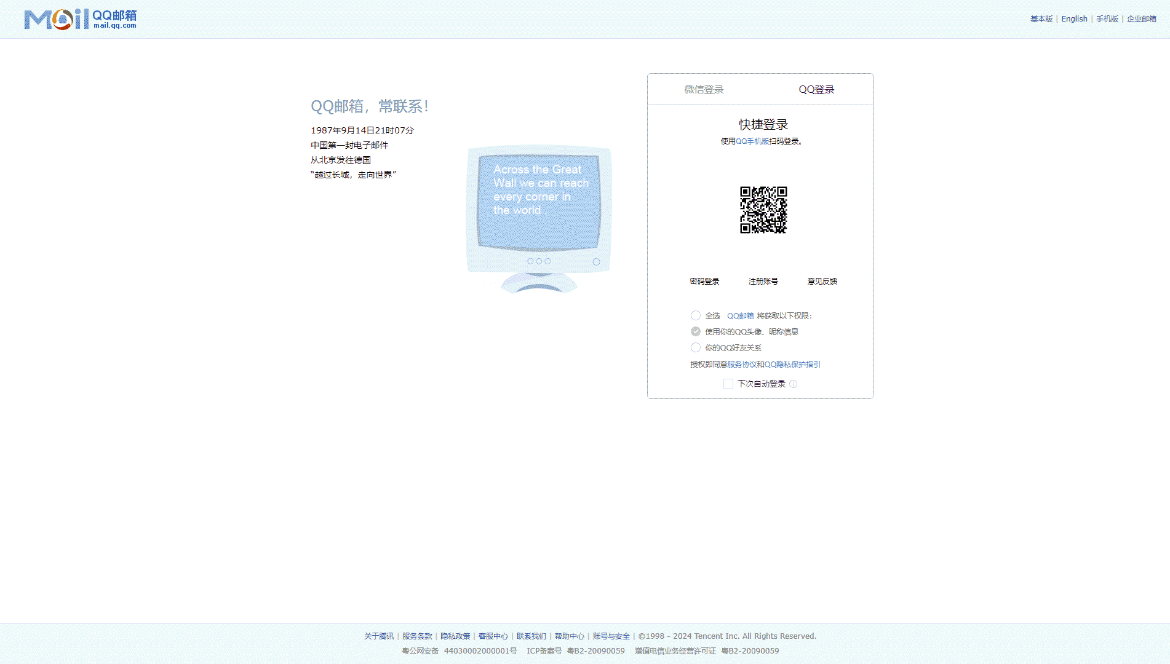Viewport: 1170px width, 664px height.
Task: Open the 密码登录 link
Action: pos(704,282)
